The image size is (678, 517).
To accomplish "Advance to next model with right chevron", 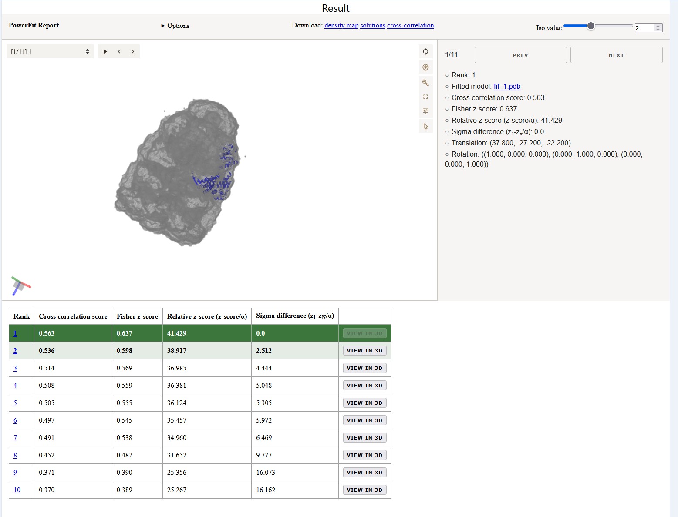I will 133,51.
